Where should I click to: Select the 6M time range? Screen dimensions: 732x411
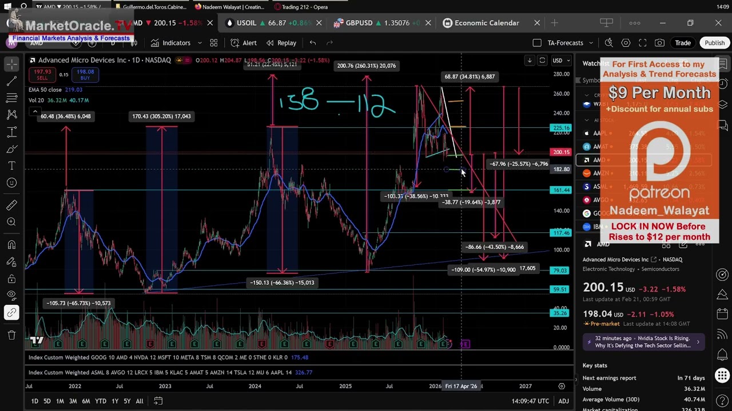click(86, 401)
